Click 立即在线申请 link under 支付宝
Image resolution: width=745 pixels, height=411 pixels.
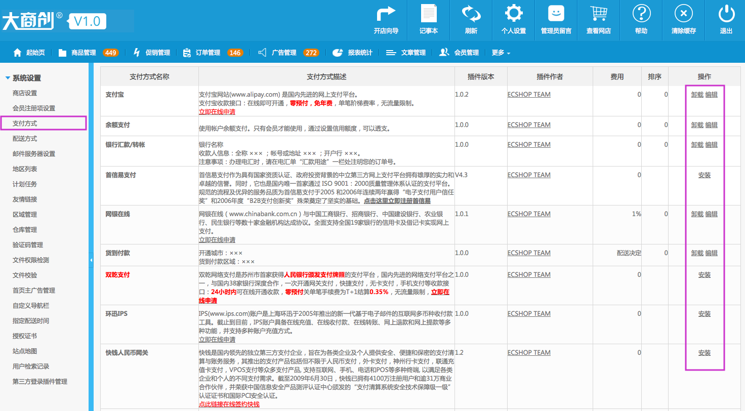tap(217, 111)
